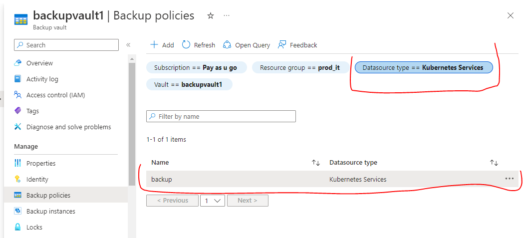Click the Name column header
The height and width of the screenshot is (238, 523).
[x=160, y=163]
